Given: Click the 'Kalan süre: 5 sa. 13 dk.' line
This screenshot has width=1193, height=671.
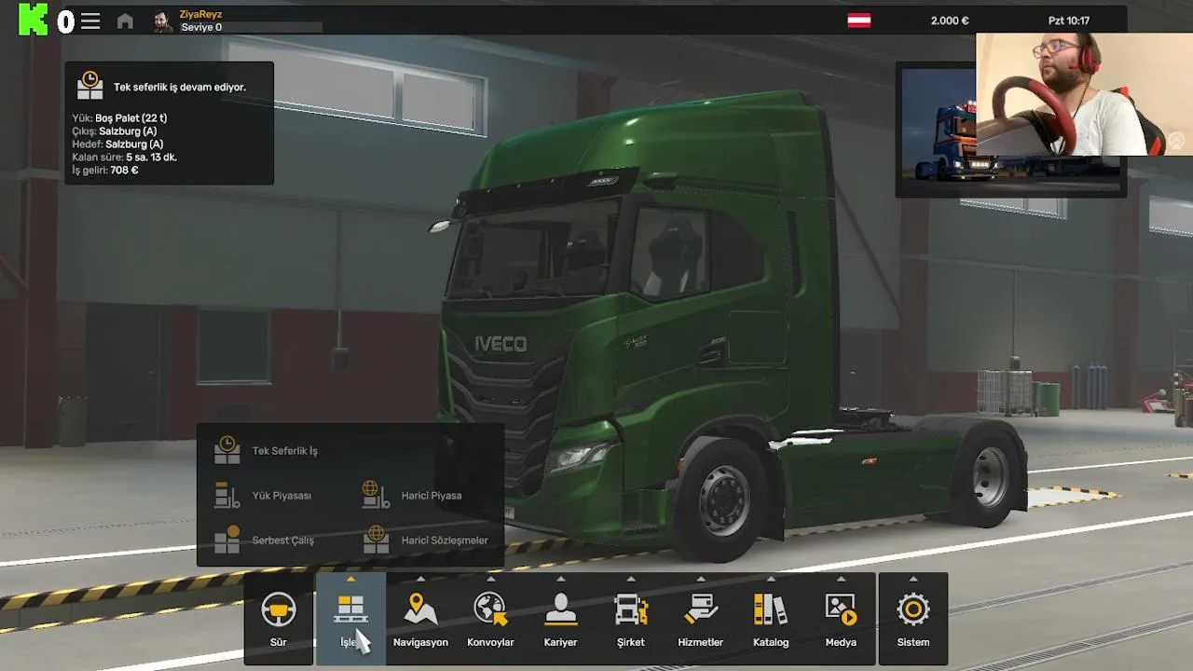Looking at the screenshot, I should tap(124, 157).
